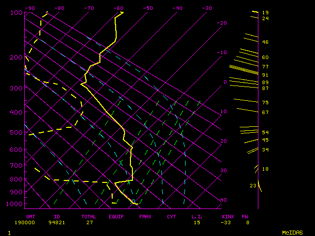Select the 0 degree label on right axis
The height and width of the screenshot is (236, 315).
pyautogui.click(x=225, y=82)
